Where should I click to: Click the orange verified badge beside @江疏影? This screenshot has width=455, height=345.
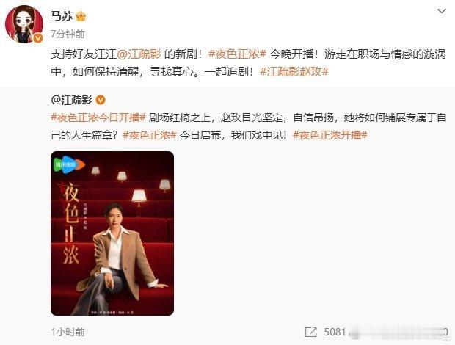coord(101,100)
